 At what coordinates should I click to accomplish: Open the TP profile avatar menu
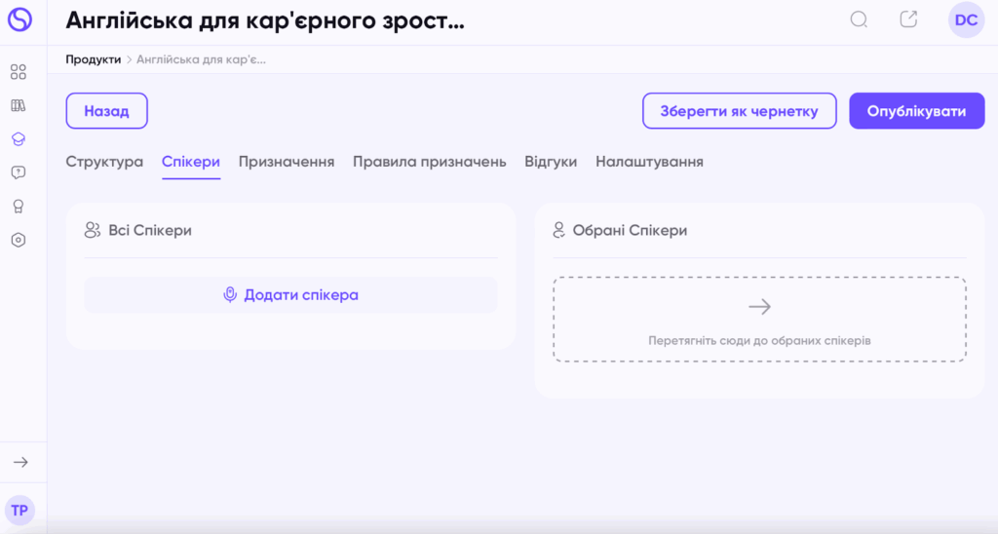tap(19, 511)
